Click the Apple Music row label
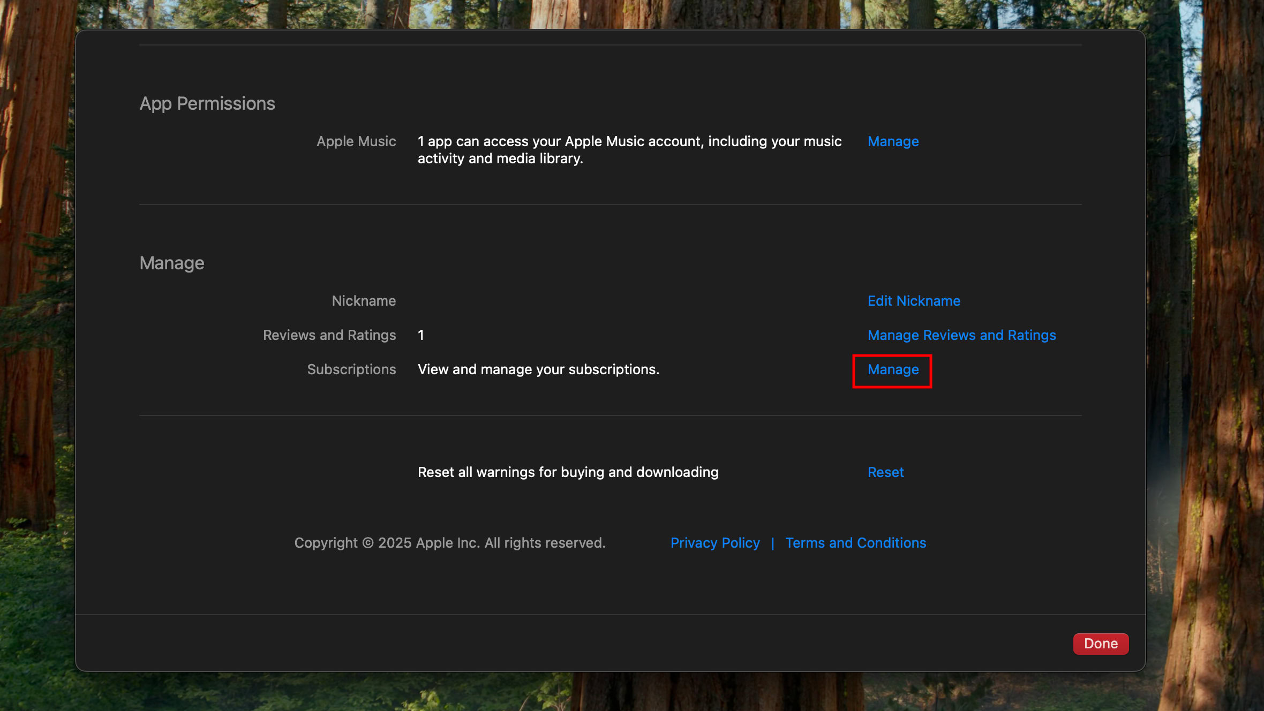Image resolution: width=1264 pixels, height=711 pixels. (x=356, y=141)
